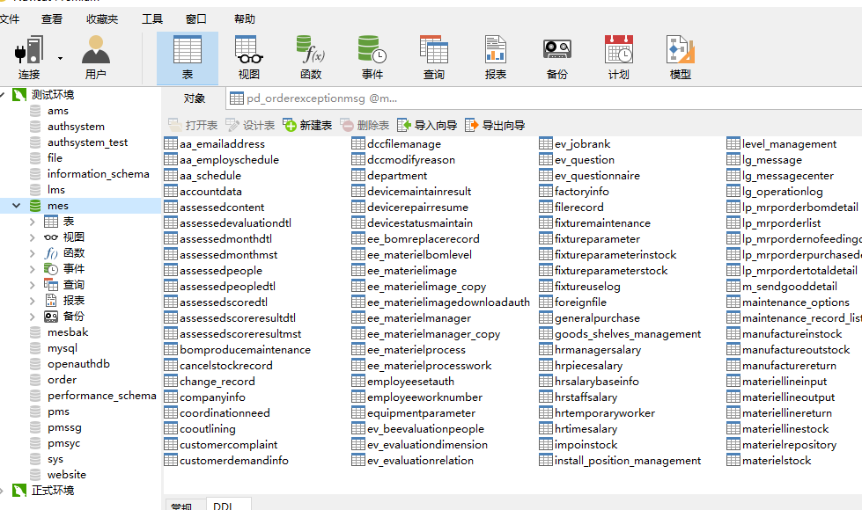The image size is (862, 510).
Task: Expand the 备份 node under mes
Action: [32, 317]
